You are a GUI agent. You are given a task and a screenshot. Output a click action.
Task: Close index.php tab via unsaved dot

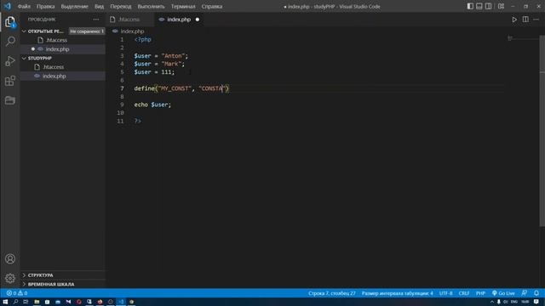tap(198, 20)
